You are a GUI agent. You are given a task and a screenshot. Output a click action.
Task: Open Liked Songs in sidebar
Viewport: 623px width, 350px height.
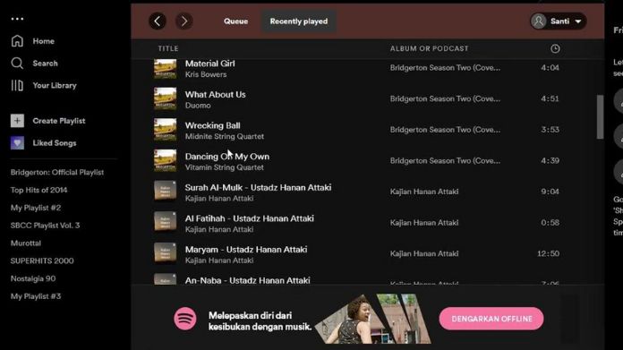pyautogui.click(x=55, y=143)
